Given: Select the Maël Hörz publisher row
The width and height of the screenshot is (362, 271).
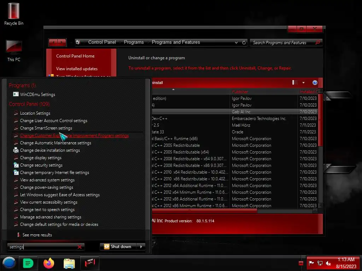Looking at the screenshot, I should [x=234, y=125].
